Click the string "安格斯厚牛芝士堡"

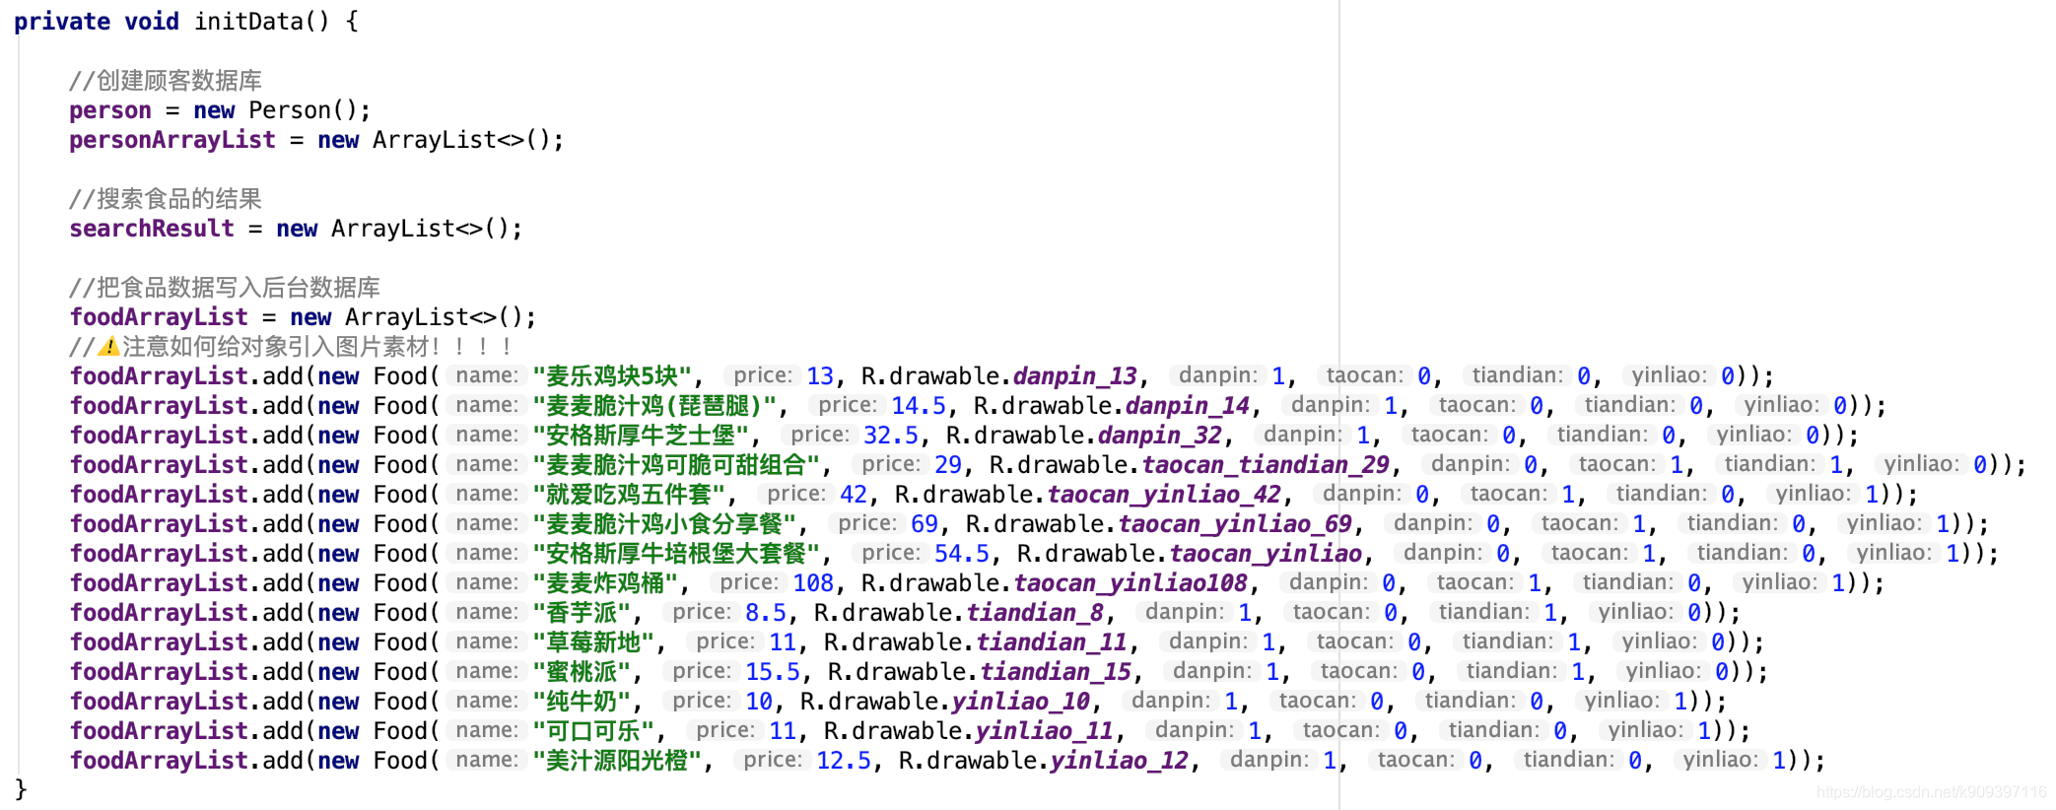click(640, 435)
